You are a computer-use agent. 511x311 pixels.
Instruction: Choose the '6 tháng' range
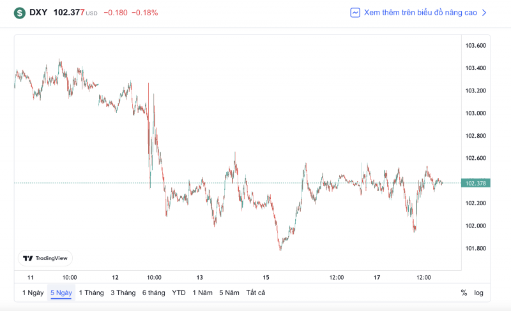154,293
